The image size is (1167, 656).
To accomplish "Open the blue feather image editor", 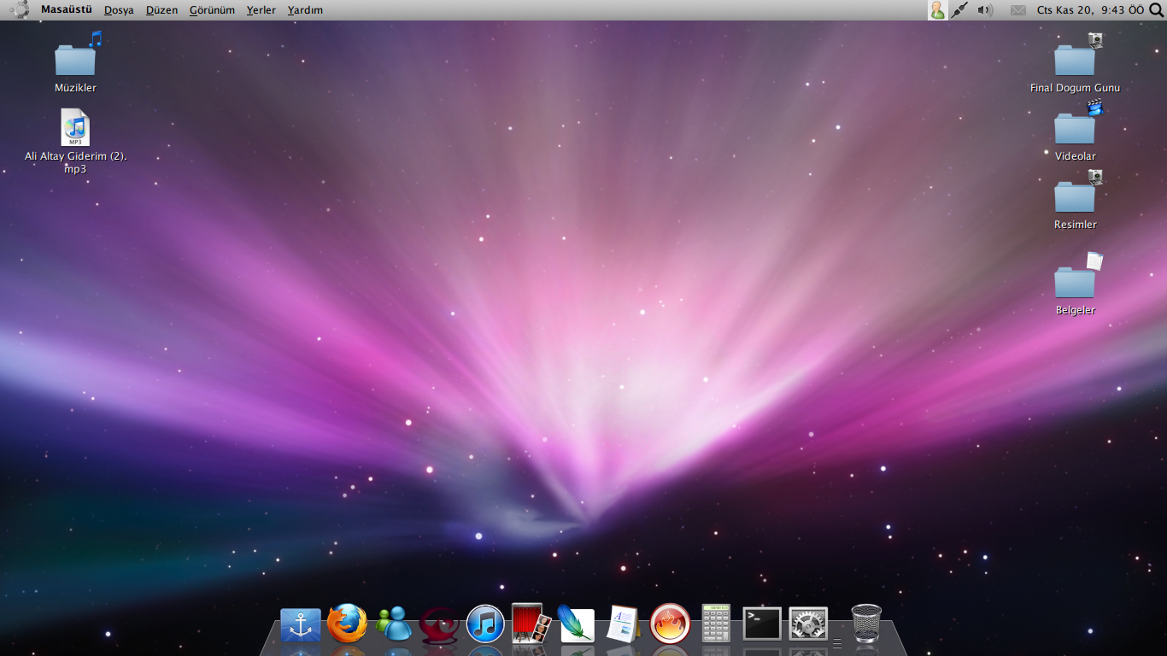I will point(576,624).
